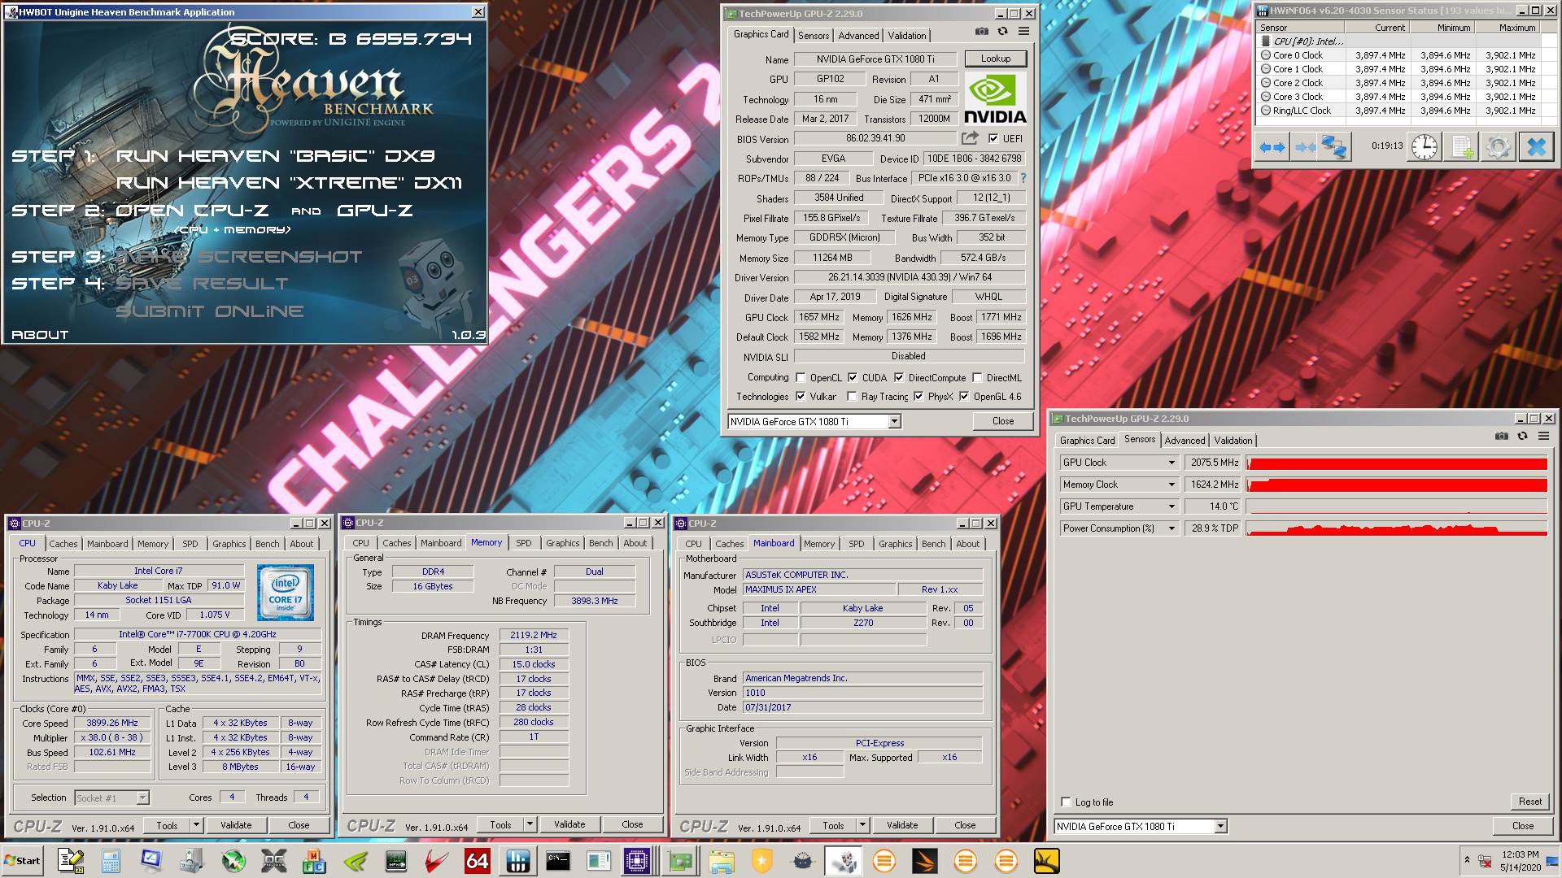The width and height of the screenshot is (1562, 878).
Task: Select Core 0 Clock row in HWiNFO
Action: [1398, 55]
